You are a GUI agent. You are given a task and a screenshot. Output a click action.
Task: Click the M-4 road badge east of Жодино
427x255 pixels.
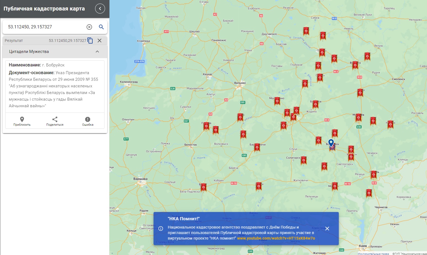pos(327,120)
